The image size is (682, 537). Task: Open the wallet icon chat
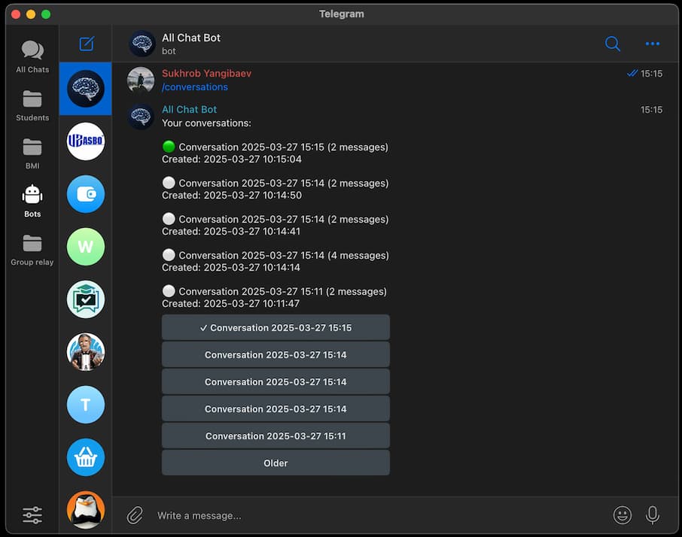click(85, 194)
